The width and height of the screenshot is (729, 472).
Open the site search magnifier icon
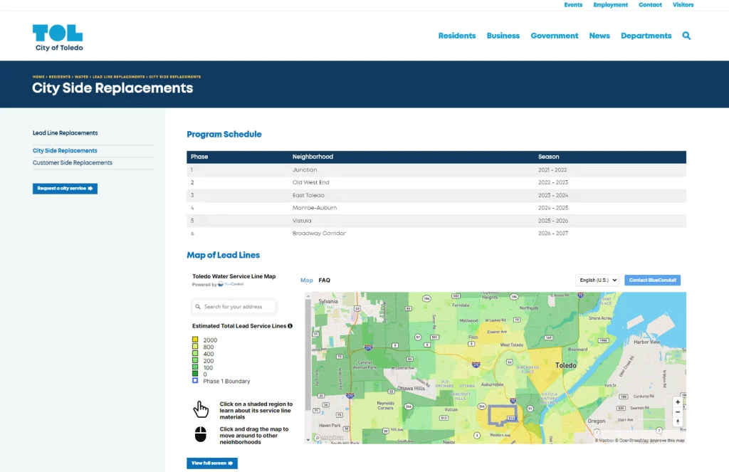coord(686,36)
